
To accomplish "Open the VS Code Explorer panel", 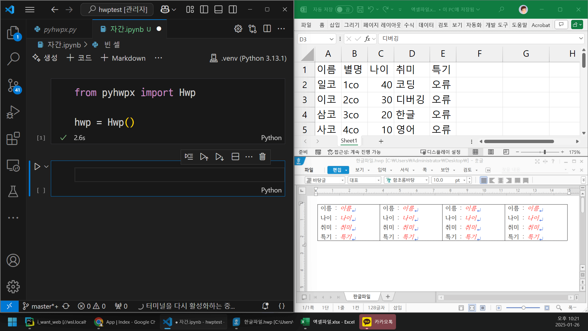I will click(x=13, y=33).
